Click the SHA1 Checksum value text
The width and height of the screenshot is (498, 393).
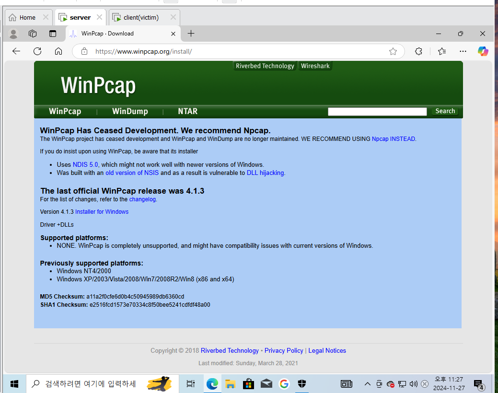[150, 305]
